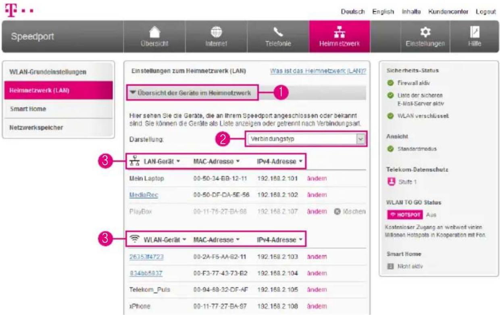Image resolution: width=500 pixels, height=315 pixels.
Task: Open Smart Home in the sidebar
Action: tap(58, 109)
